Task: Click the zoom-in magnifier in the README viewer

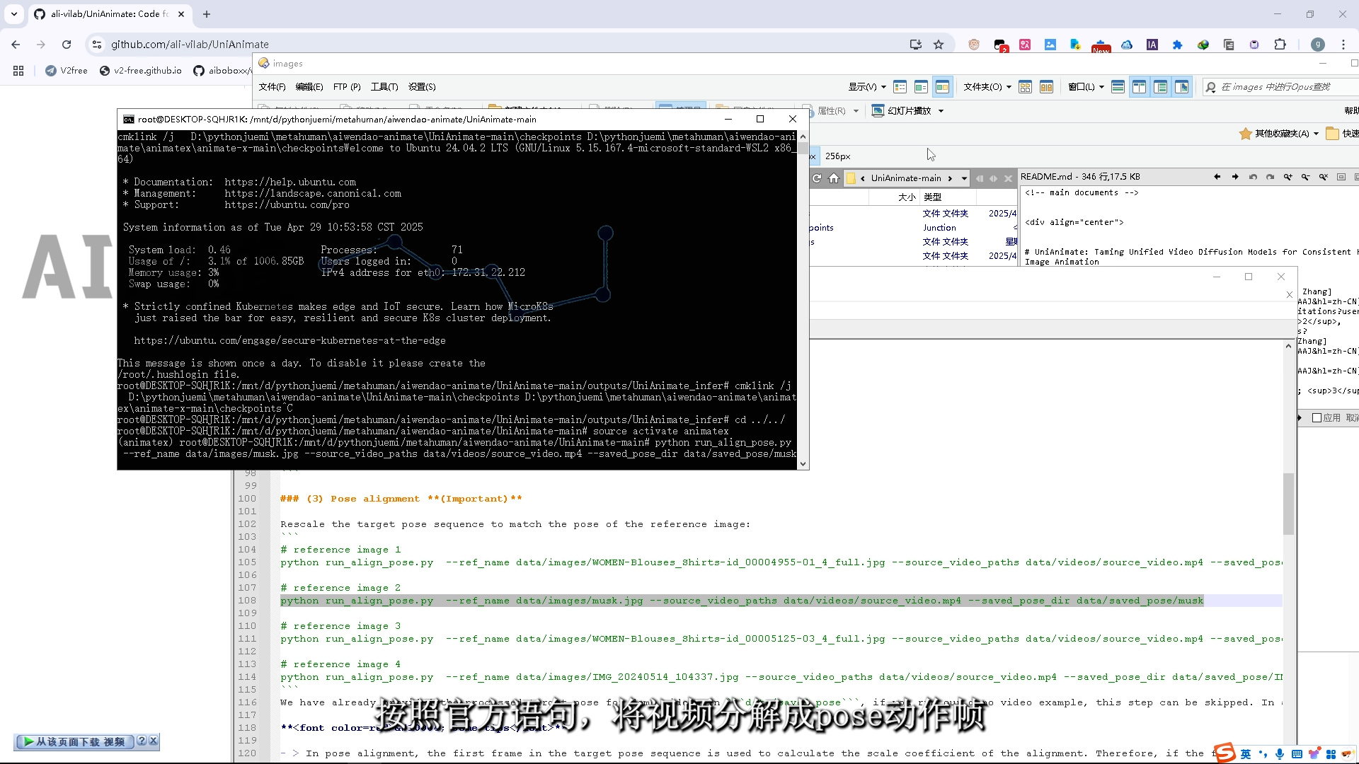Action: 1288,177
